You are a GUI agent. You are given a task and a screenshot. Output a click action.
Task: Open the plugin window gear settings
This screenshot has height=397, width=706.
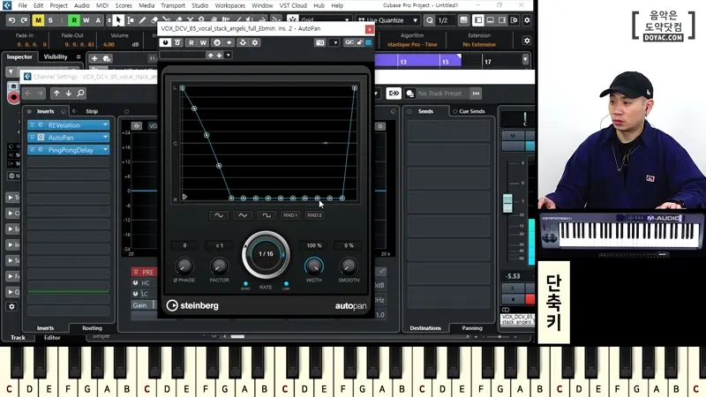coord(255,42)
